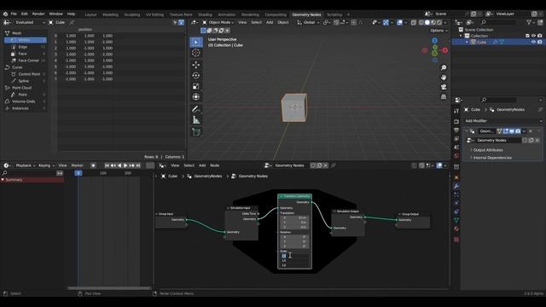Hide Cube in viewport via eye icon
Viewport: 546px width, 307px height.
click(x=533, y=42)
